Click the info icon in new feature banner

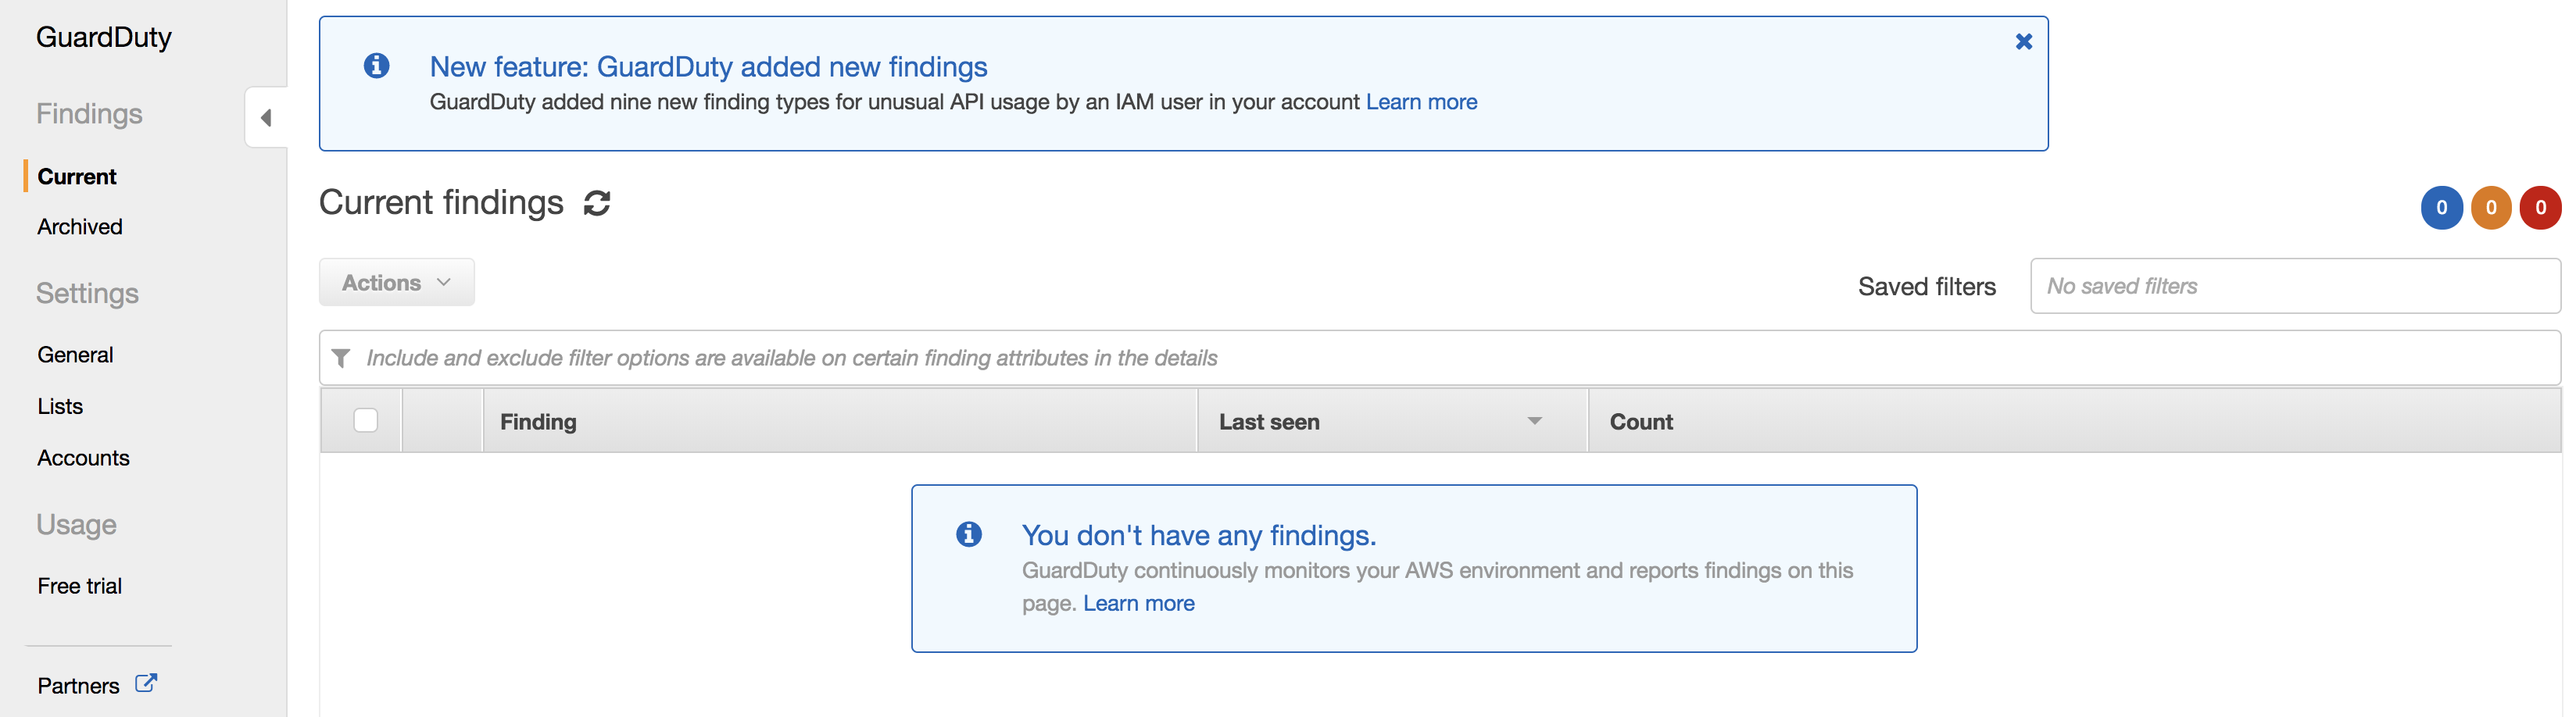[x=377, y=66]
